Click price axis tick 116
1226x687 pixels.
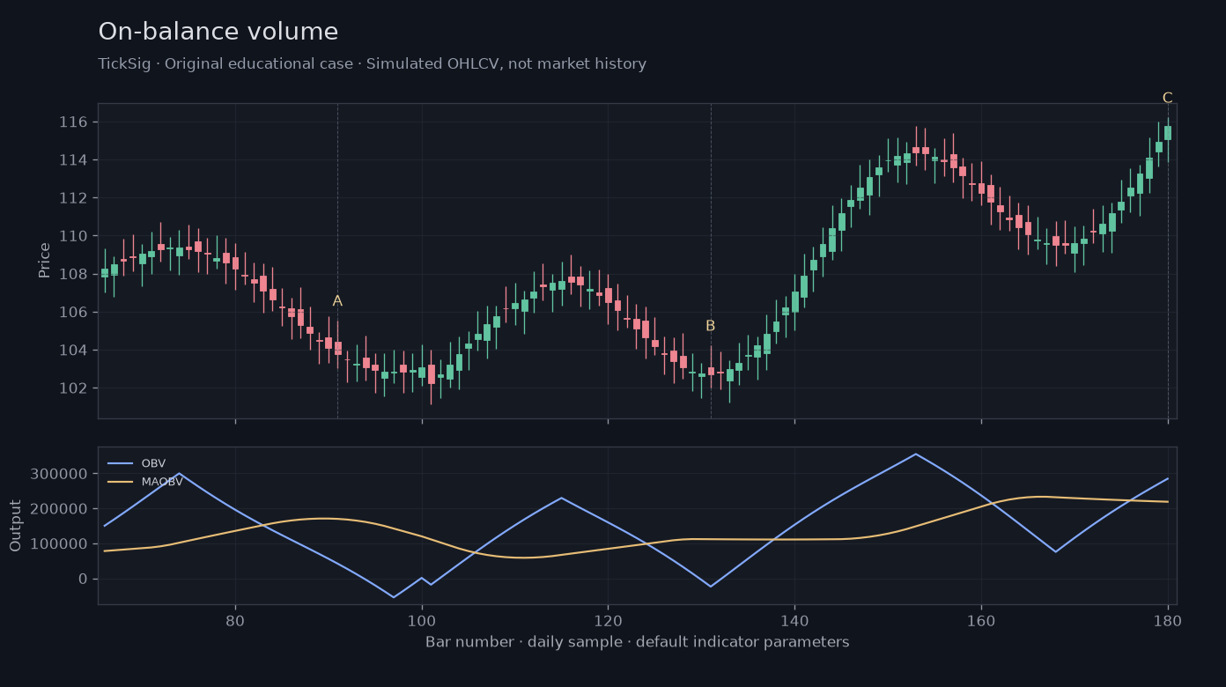[72, 122]
